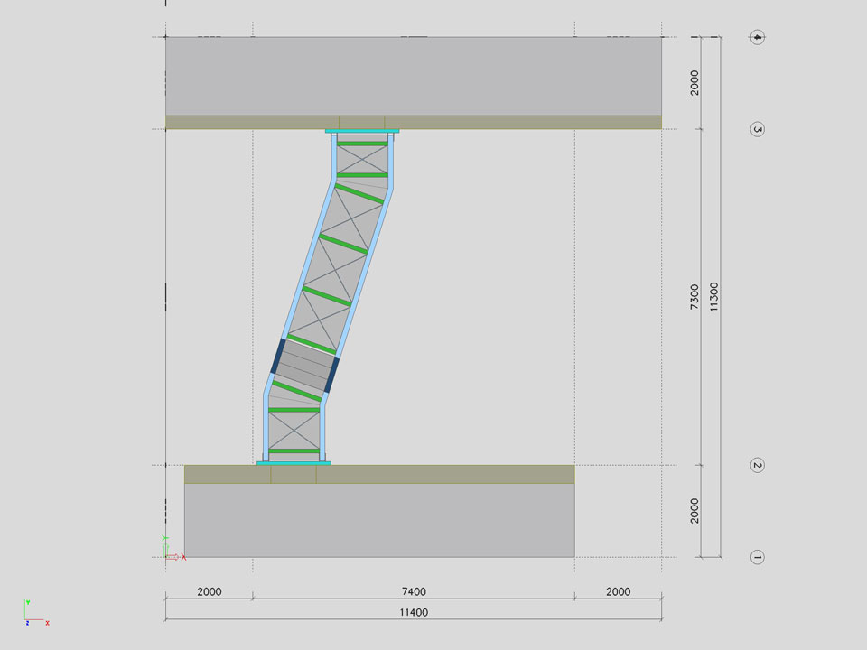Screen dimensions: 867x650
Task: Select the 11400 overall width dimension
Action: tap(414, 612)
